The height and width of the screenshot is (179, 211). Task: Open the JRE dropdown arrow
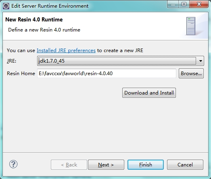point(201,61)
